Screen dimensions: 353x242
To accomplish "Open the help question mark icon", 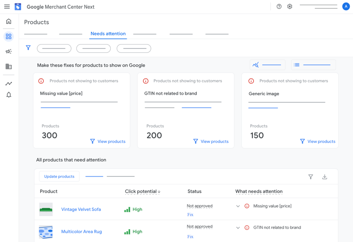I will pos(279,7).
